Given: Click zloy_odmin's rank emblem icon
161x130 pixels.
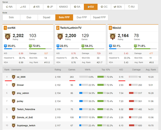Looking at the screenshot, I should click(13, 93).
